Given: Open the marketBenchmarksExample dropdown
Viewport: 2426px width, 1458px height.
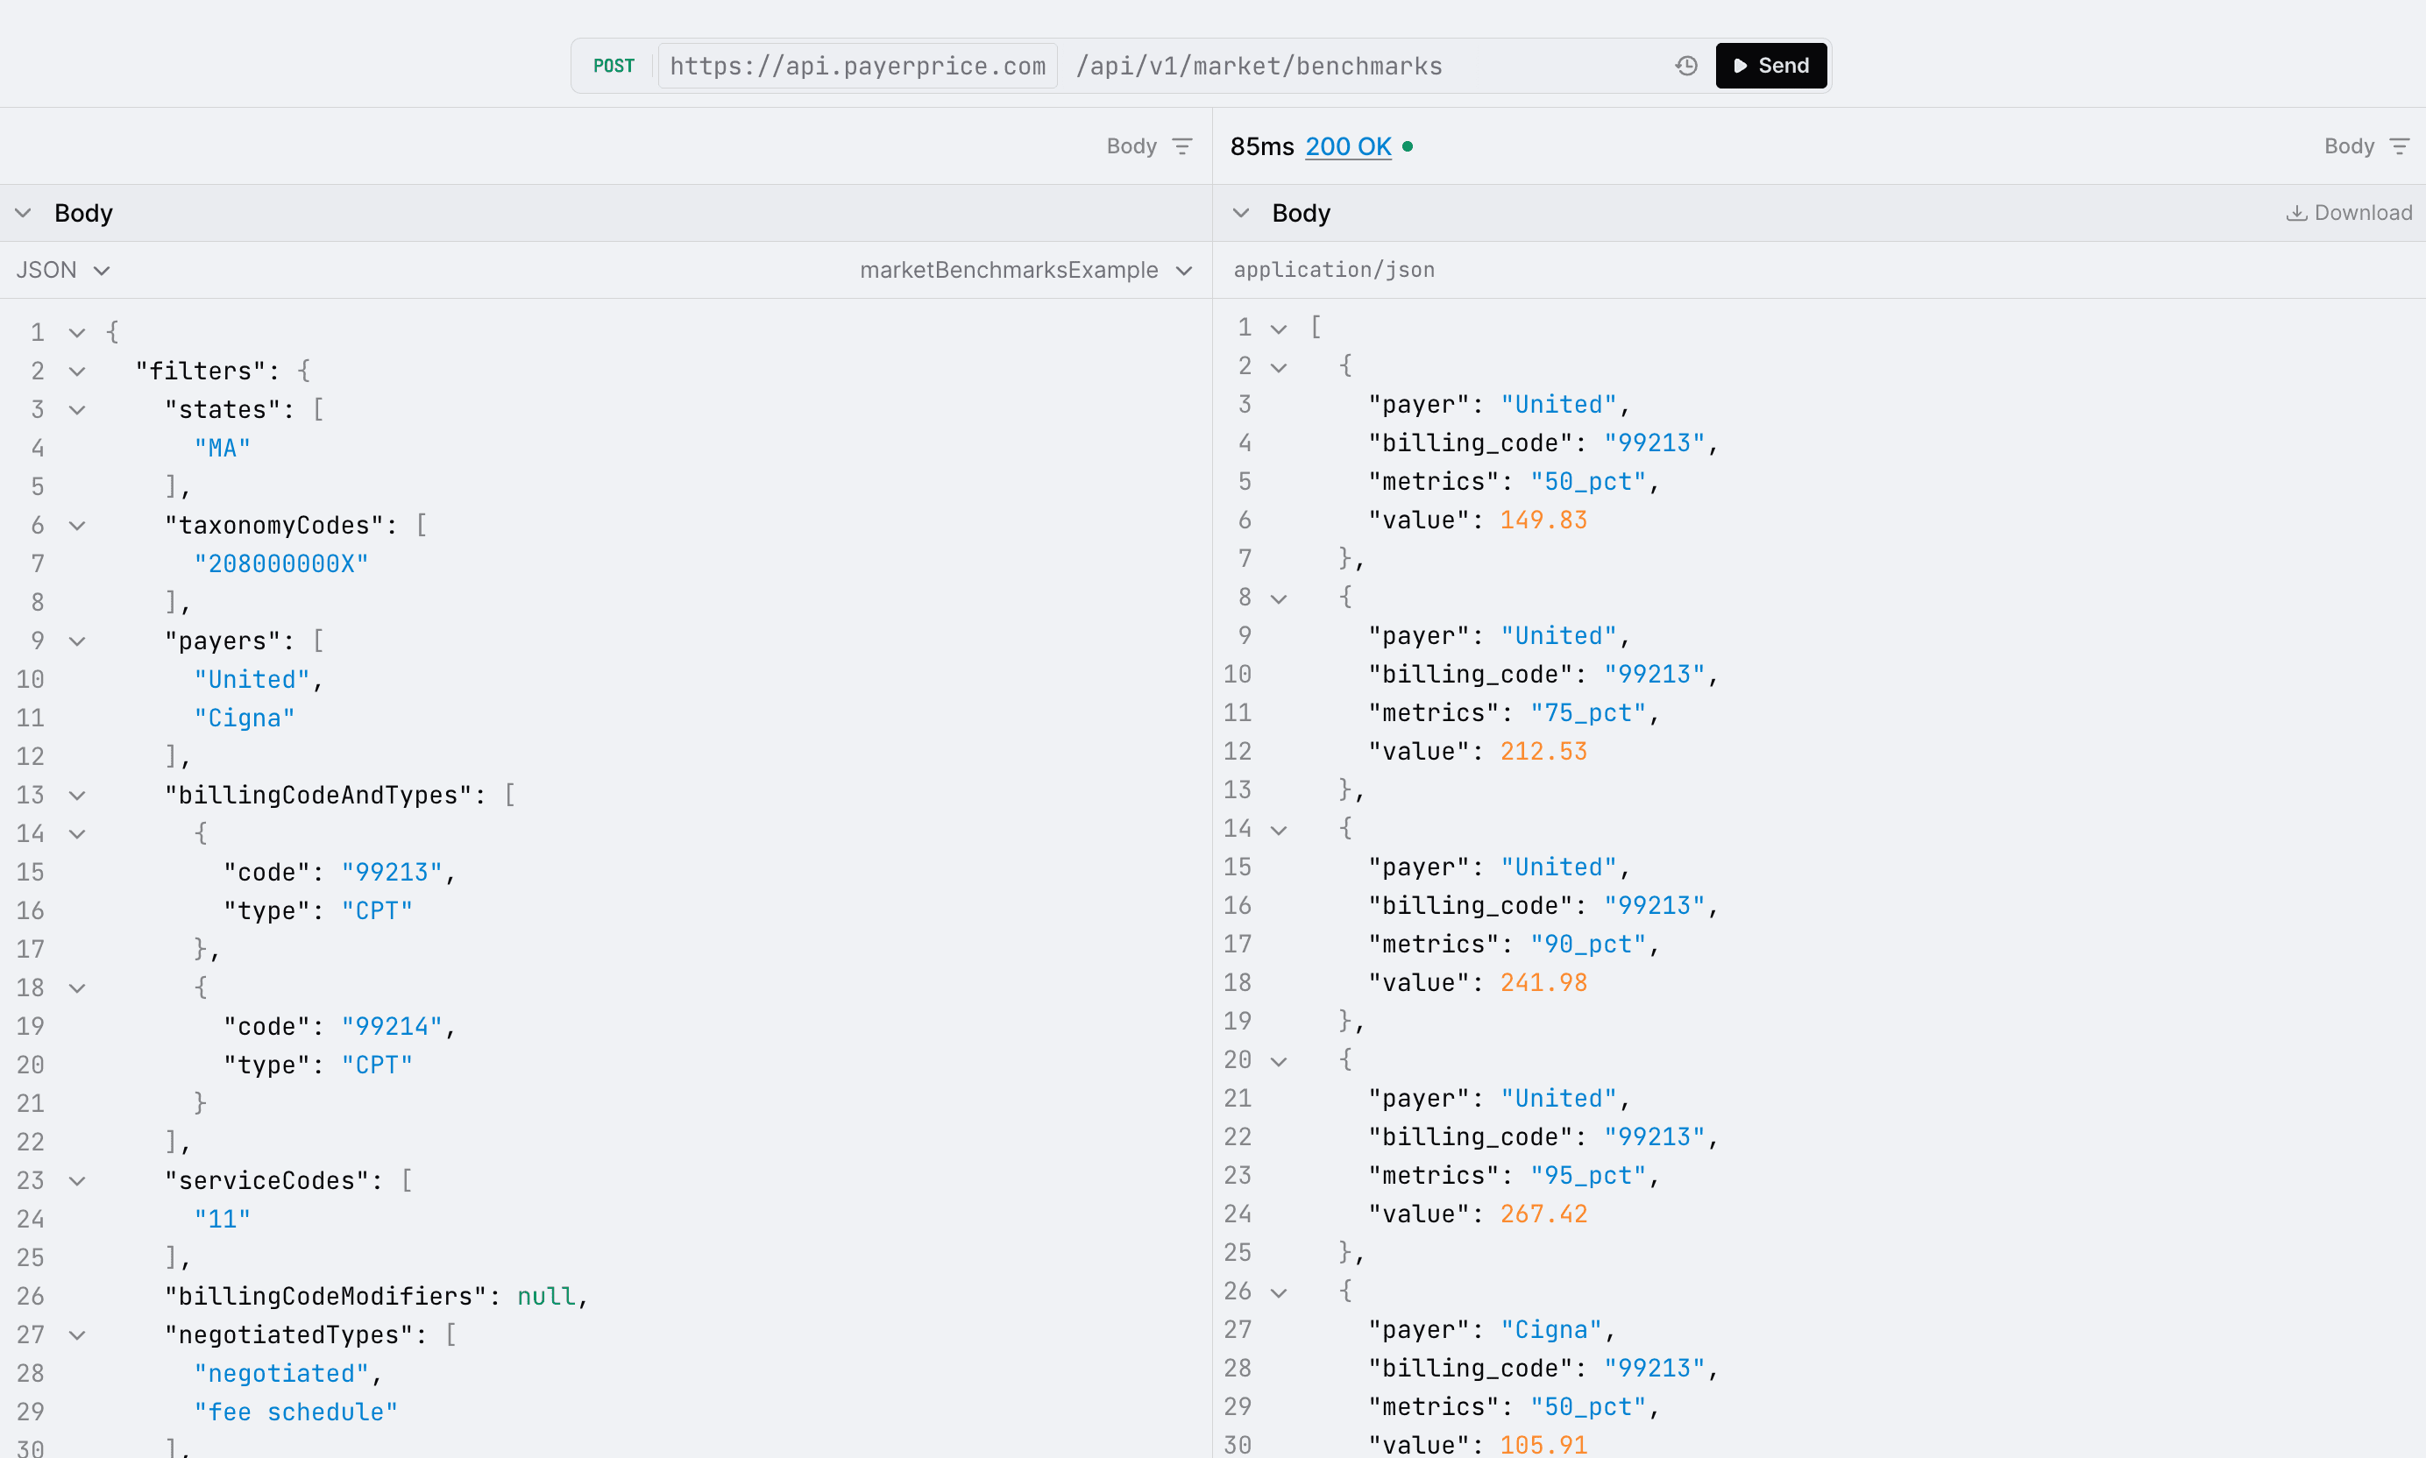Looking at the screenshot, I should pos(1025,269).
